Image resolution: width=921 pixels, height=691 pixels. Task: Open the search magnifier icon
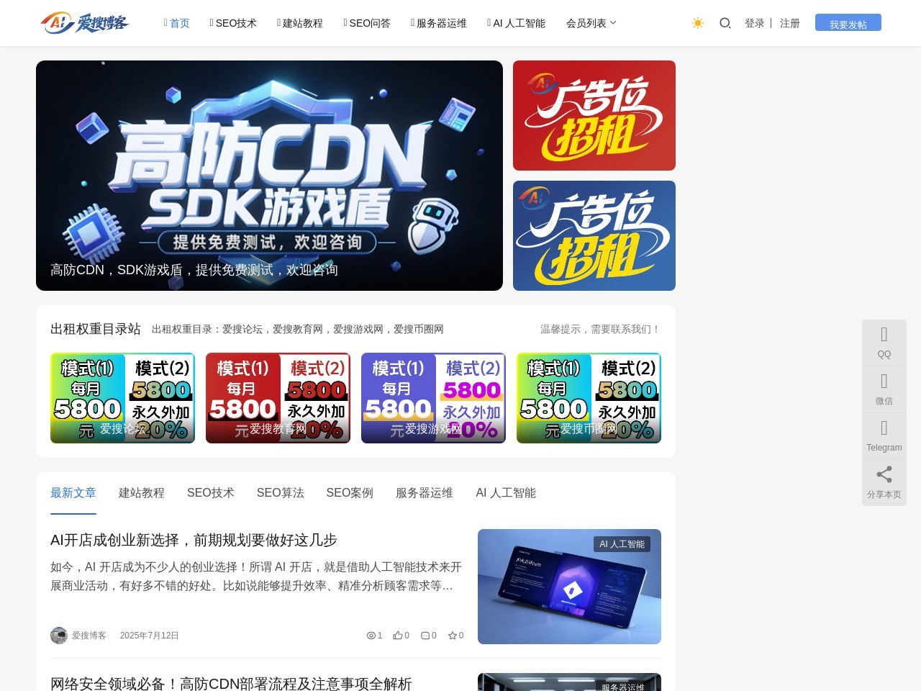(x=725, y=23)
